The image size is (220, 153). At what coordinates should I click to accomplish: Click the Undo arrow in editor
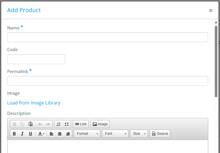(x=40, y=124)
